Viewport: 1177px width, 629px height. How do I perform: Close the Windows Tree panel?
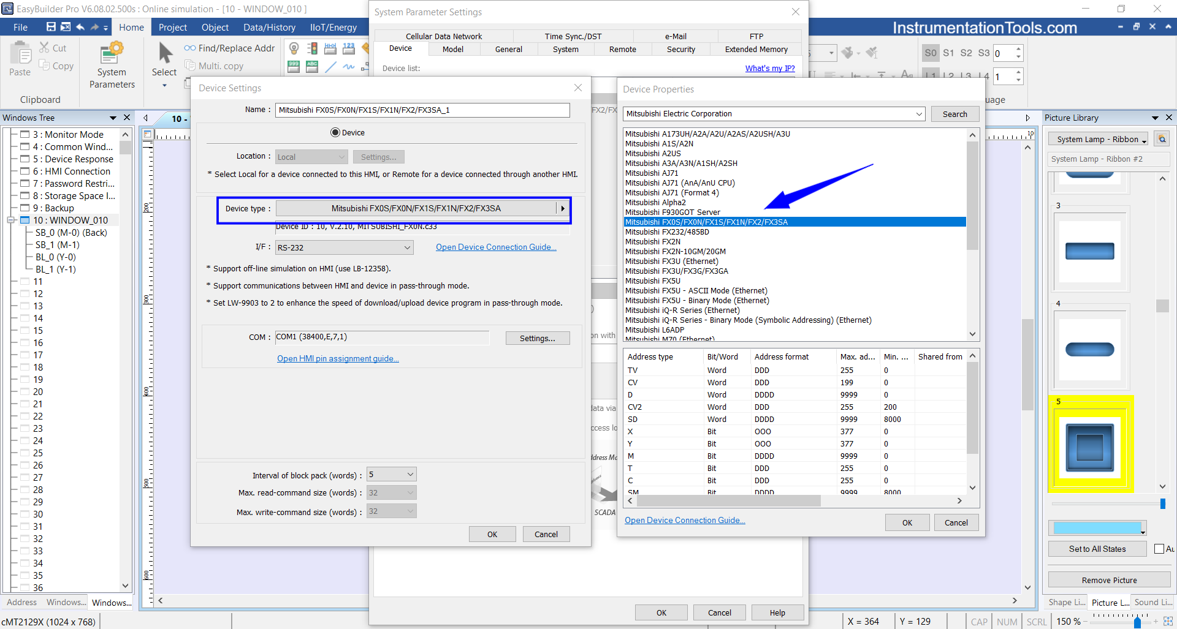(x=127, y=118)
